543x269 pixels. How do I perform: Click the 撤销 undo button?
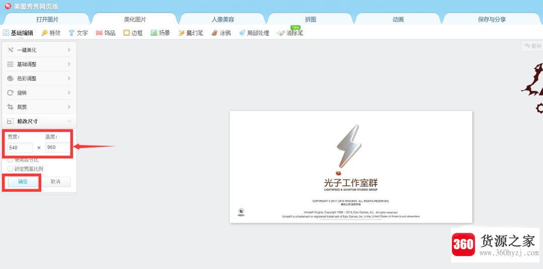click(532, 46)
